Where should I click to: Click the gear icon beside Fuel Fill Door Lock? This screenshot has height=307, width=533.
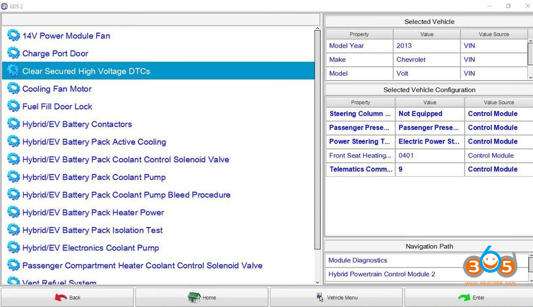pyautogui.click(x=13, y=106)
